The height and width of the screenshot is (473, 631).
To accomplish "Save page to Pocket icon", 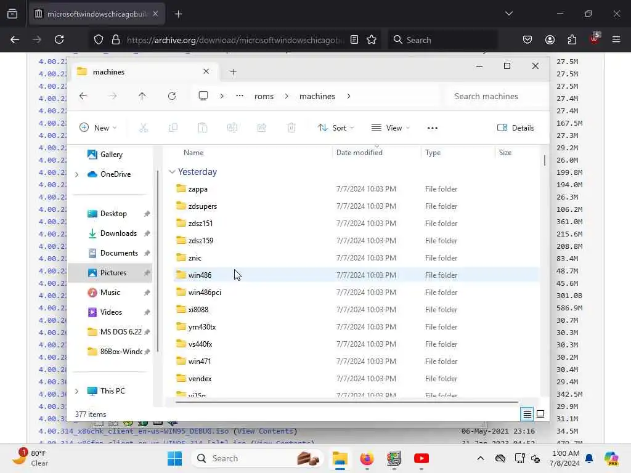I will [x=527, y=40].
